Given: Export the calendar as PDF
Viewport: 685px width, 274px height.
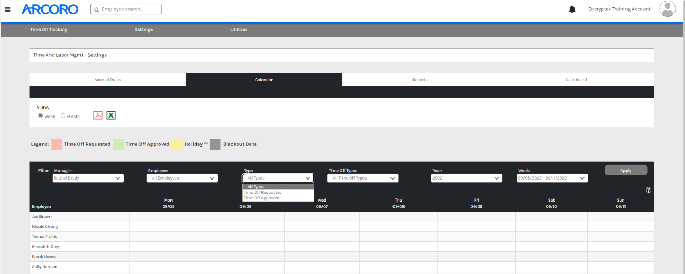Looking at the screenshot, I should click(97, 115).
